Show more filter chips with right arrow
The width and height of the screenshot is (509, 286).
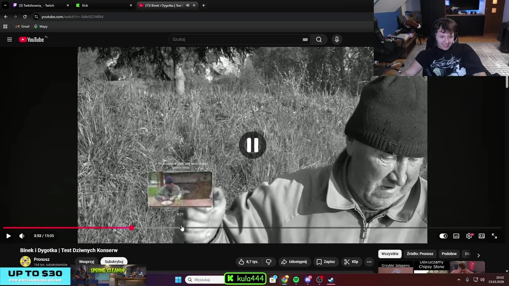point(478,255)
